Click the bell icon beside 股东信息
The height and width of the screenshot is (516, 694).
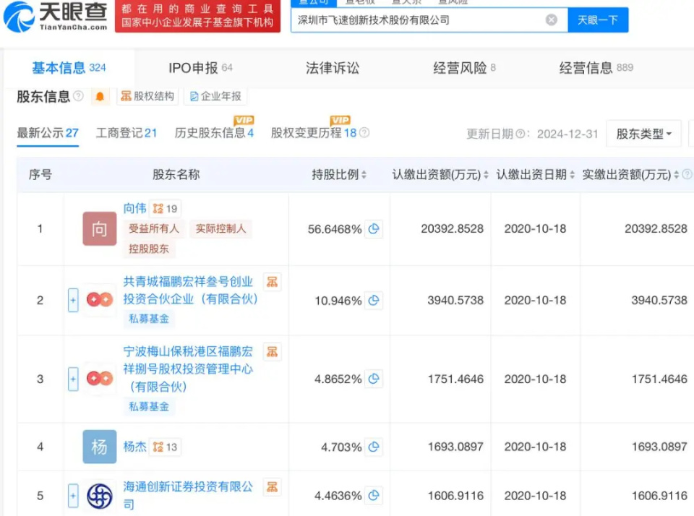pos(100,96)
